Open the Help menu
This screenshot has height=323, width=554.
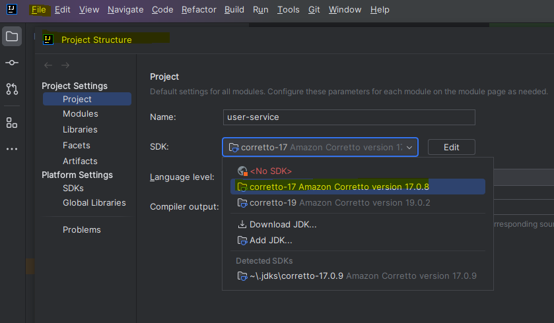click(380, 9)
